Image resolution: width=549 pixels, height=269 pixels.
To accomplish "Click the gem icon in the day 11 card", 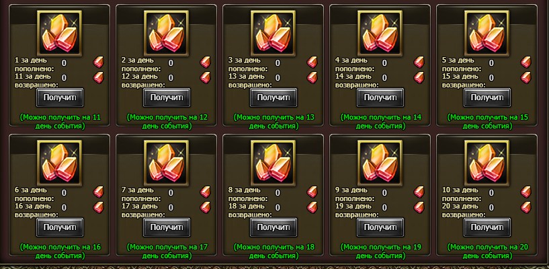I will click(60, 33).
